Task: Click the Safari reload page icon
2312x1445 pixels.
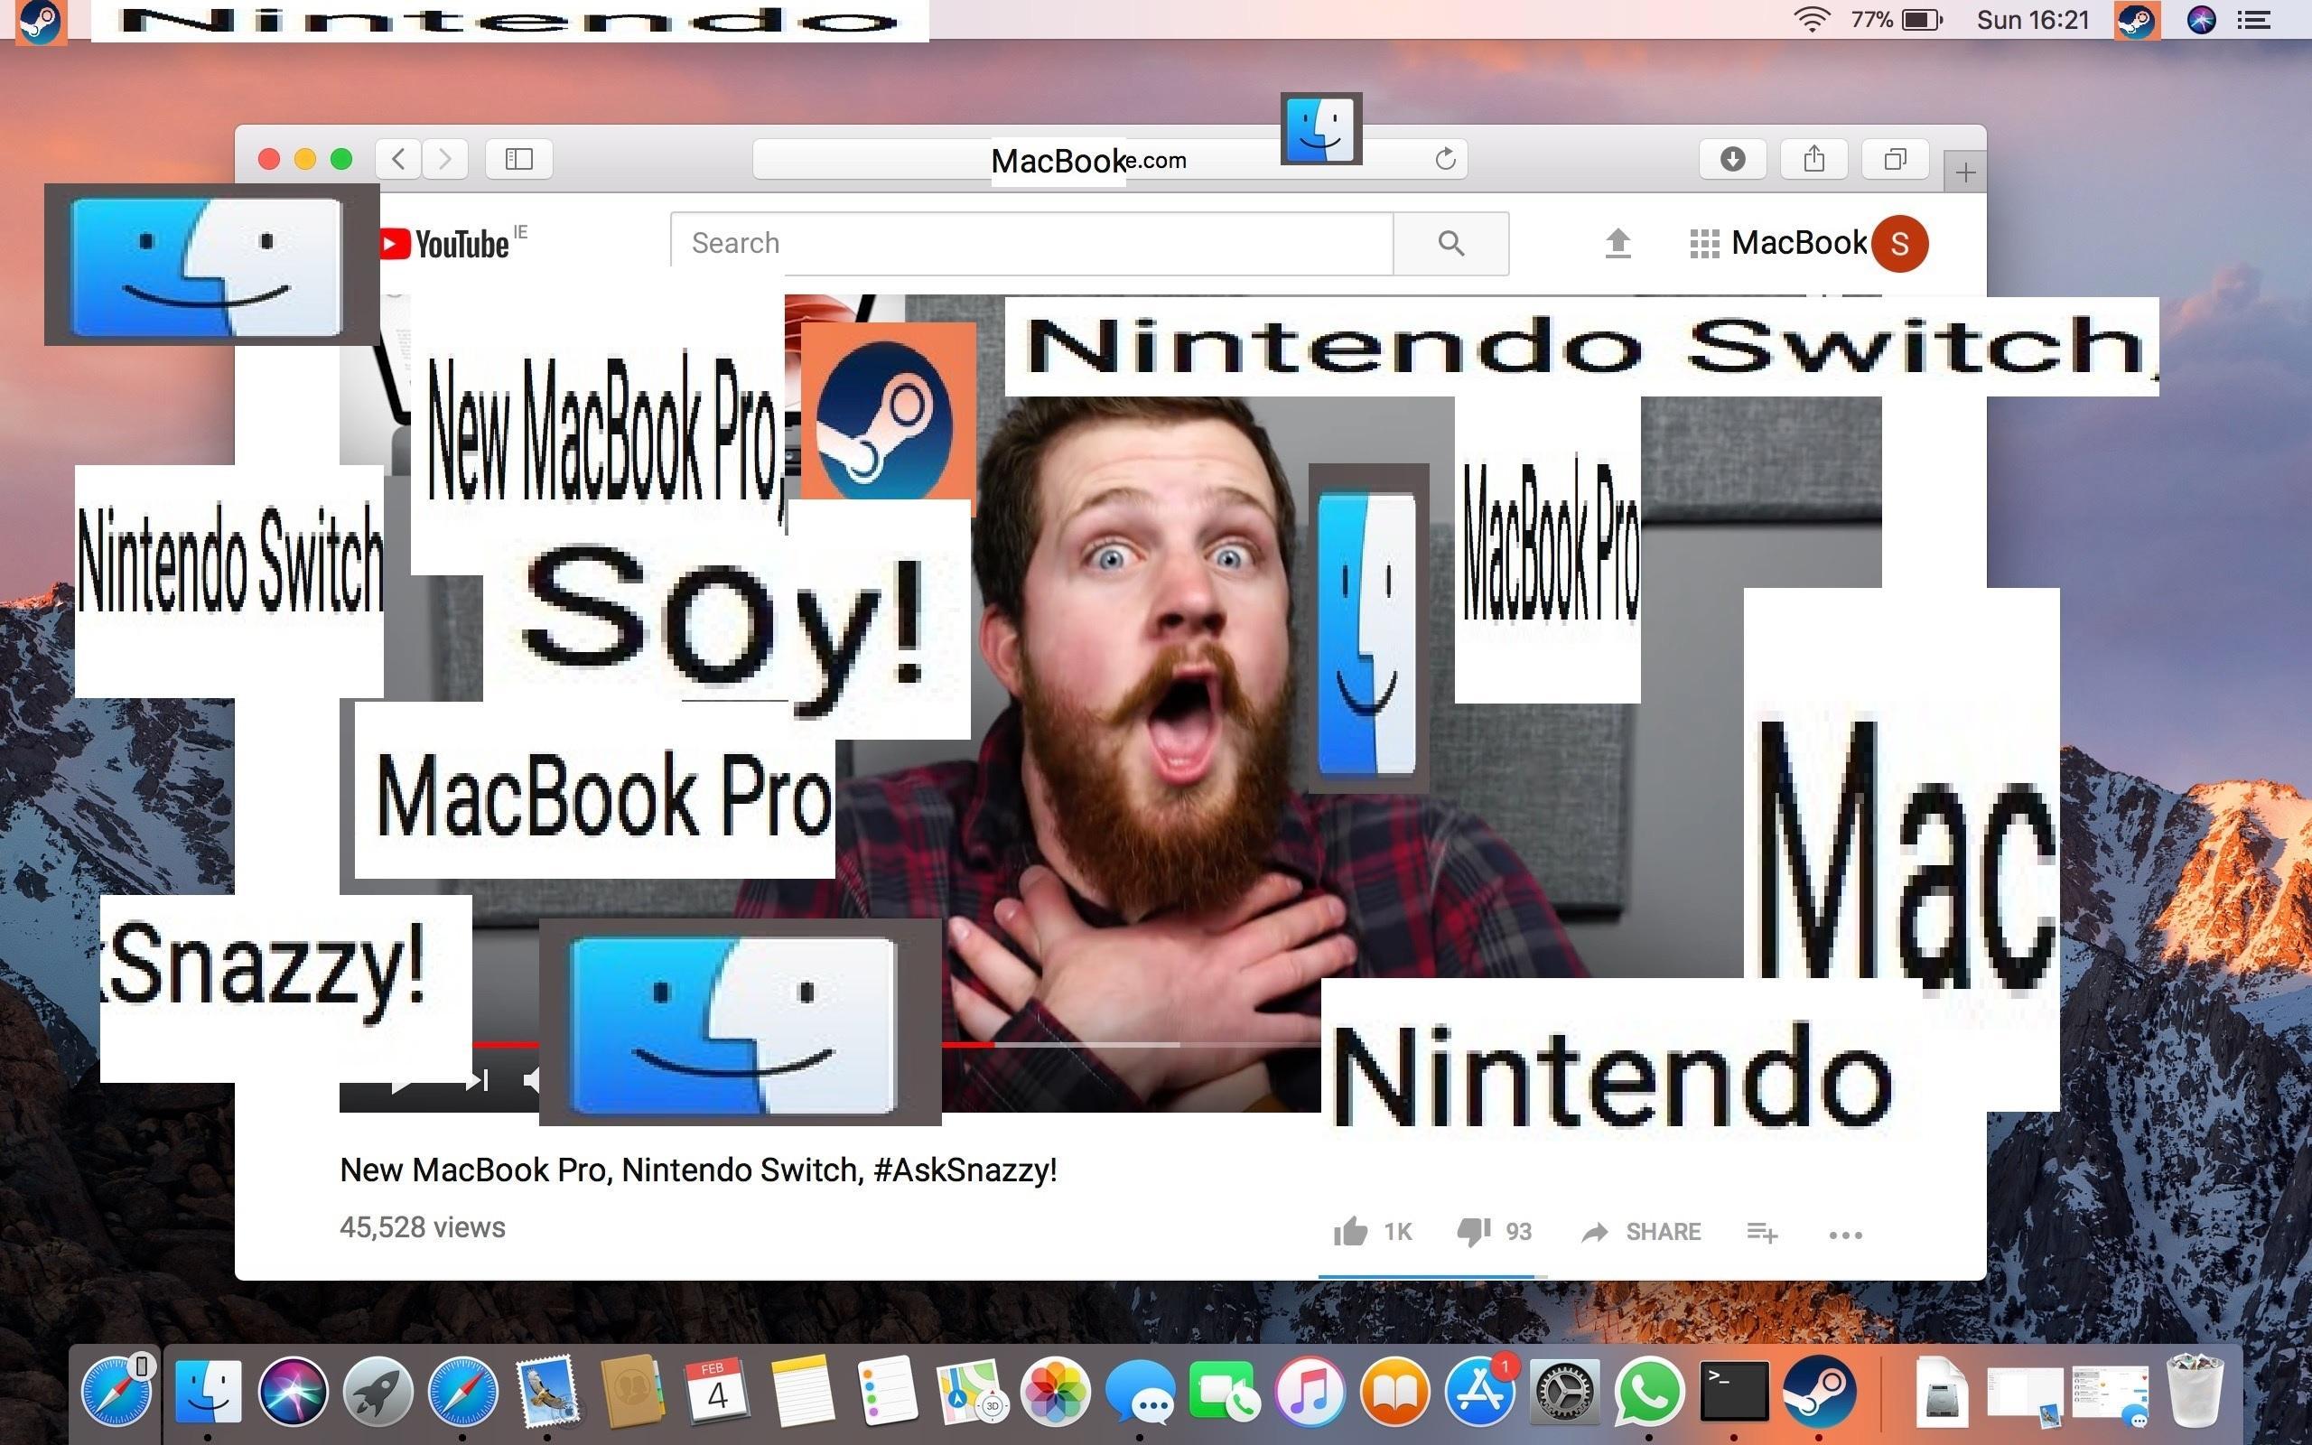Action: tap(1446, 159)
